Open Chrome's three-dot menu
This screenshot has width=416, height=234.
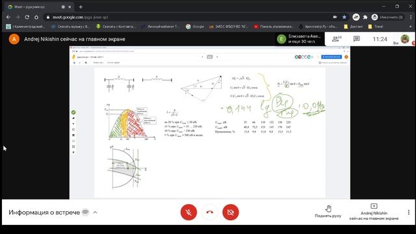pyautogui.click(x=411, y=18)
